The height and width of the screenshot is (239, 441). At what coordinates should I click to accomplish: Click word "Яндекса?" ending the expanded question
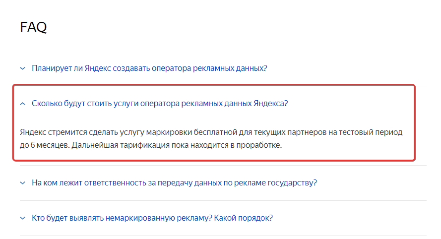point(271,104)
